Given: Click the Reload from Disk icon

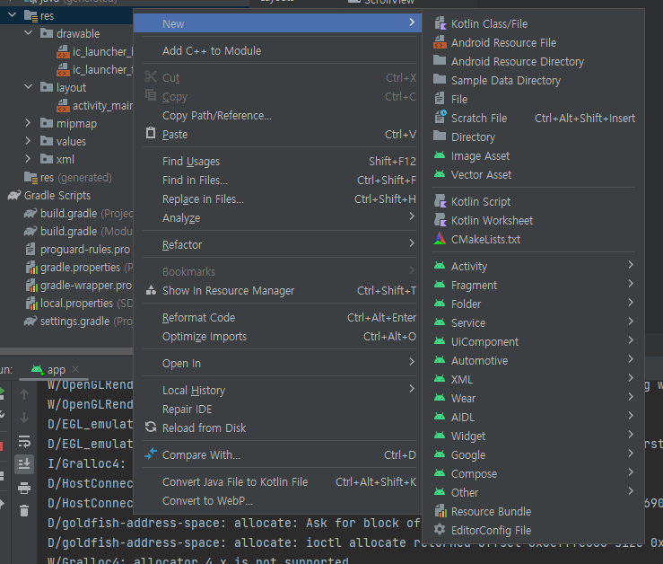Looking at the screenshot, I should [151, 427].
